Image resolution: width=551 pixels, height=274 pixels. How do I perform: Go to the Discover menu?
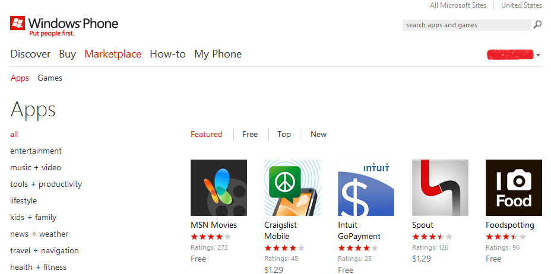point(30,54)
